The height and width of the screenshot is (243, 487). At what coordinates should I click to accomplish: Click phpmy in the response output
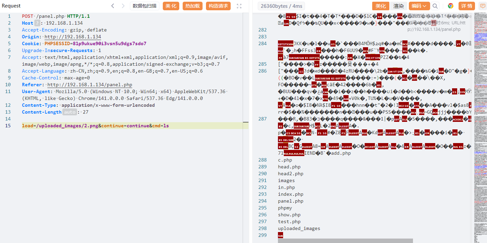(285, 208)
